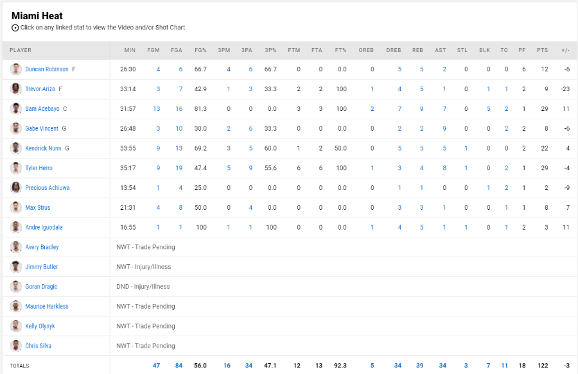Open the Duncan Robinson player link
Screen dimensions: 578x374
point(47,69)
